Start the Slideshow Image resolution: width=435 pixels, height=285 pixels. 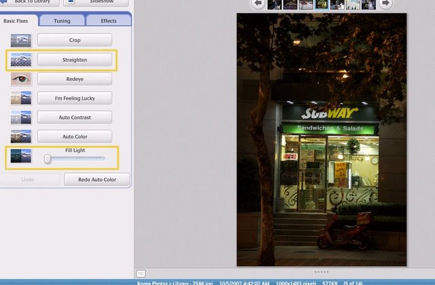[x=96, y=2]
